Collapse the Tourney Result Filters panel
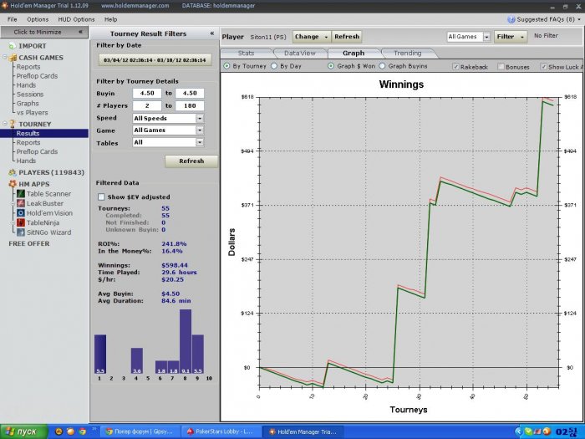 coord(211,33)
